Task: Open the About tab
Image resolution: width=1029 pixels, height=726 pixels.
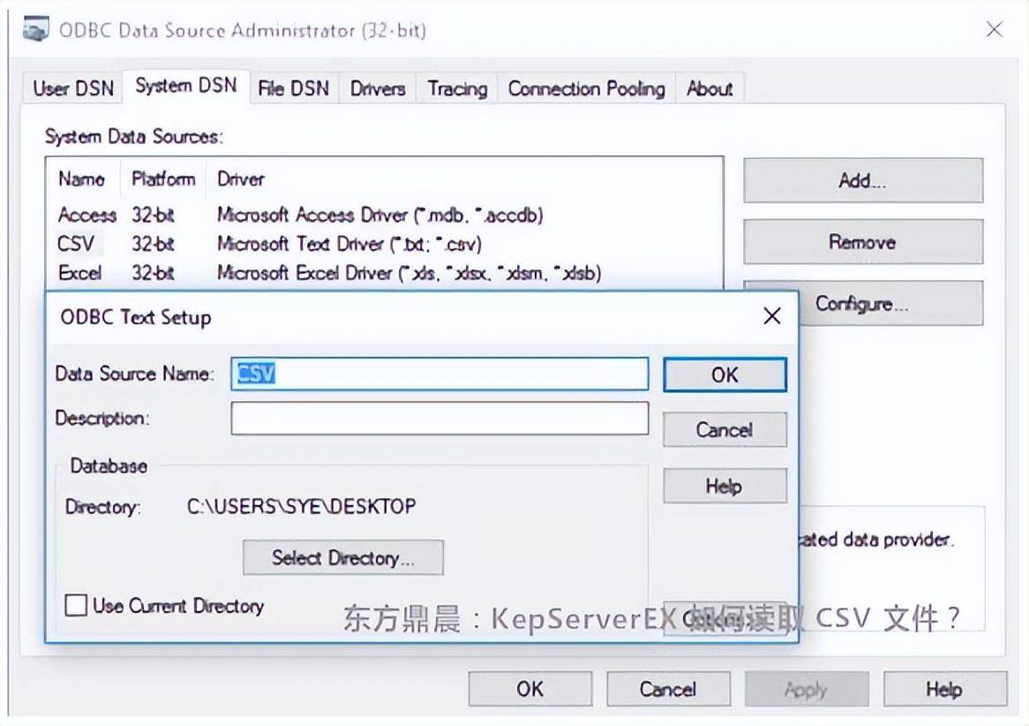Action: pos(710,88)
